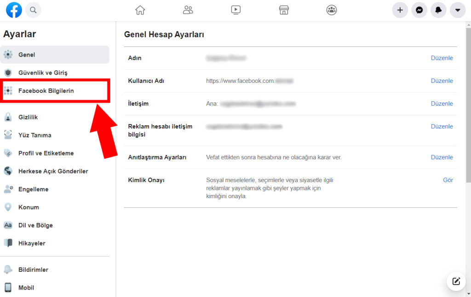Select Genel settings menu item
Image resolution: width=471 pixels, height=297 pixels.
55,55
